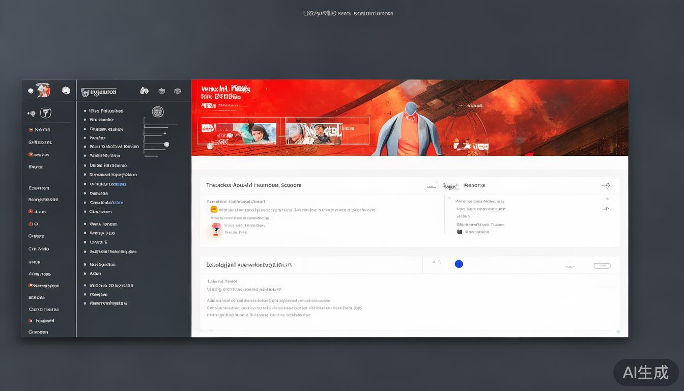Click the leaf-shaped icon in panel header

coord(145,91)
